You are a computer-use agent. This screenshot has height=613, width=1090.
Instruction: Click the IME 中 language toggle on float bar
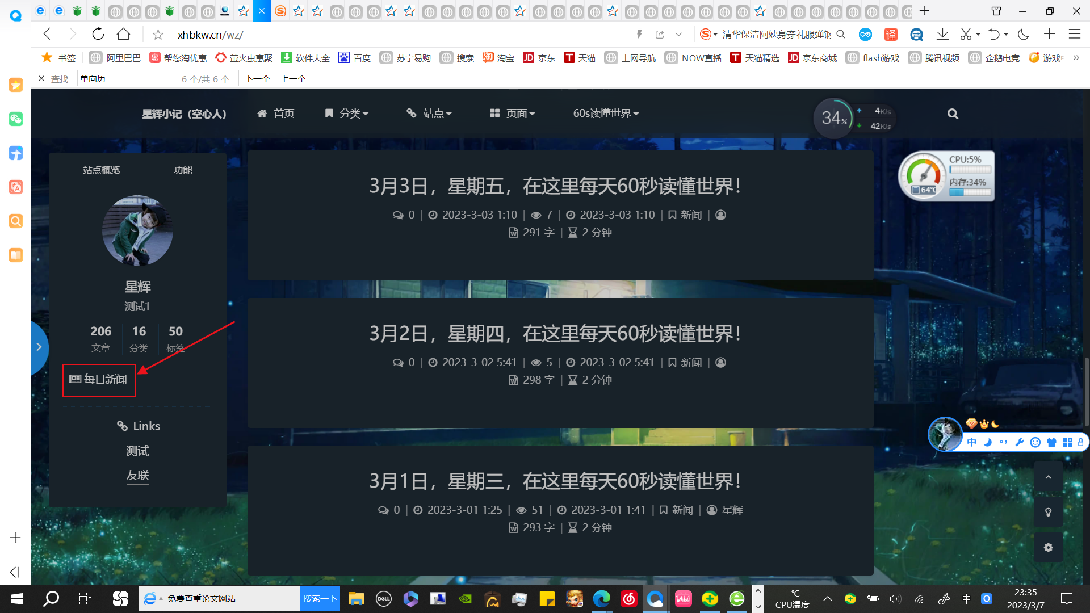[972, 442]
